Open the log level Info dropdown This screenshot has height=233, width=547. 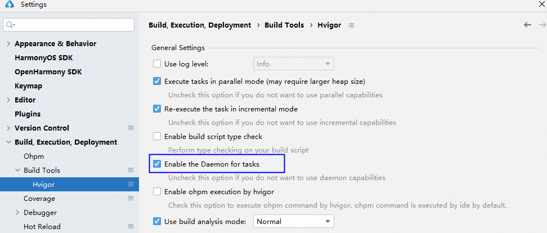[294, 64]
